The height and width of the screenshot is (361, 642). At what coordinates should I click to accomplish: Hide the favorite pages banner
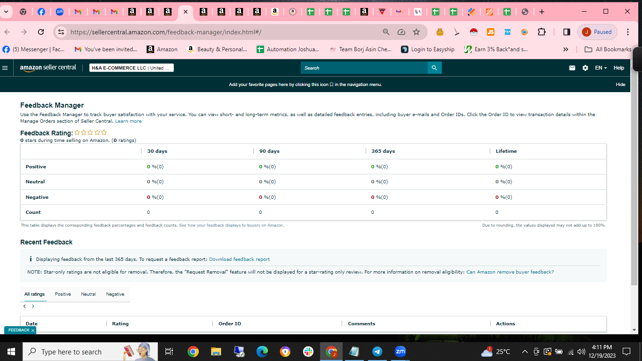click(620, 85)
